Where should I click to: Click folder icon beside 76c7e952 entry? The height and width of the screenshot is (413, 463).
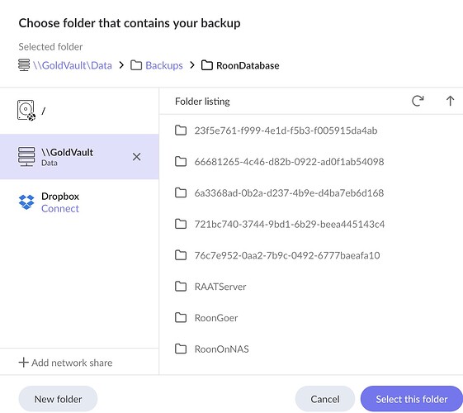[x=181, y=255]
